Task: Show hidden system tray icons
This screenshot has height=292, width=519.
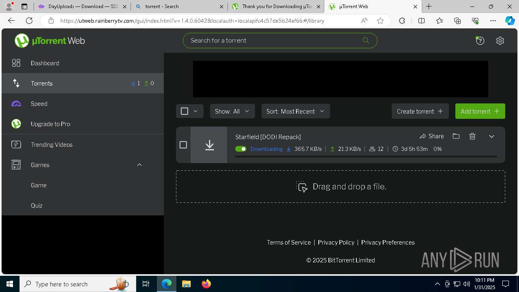Action: [x=437, y=284]
